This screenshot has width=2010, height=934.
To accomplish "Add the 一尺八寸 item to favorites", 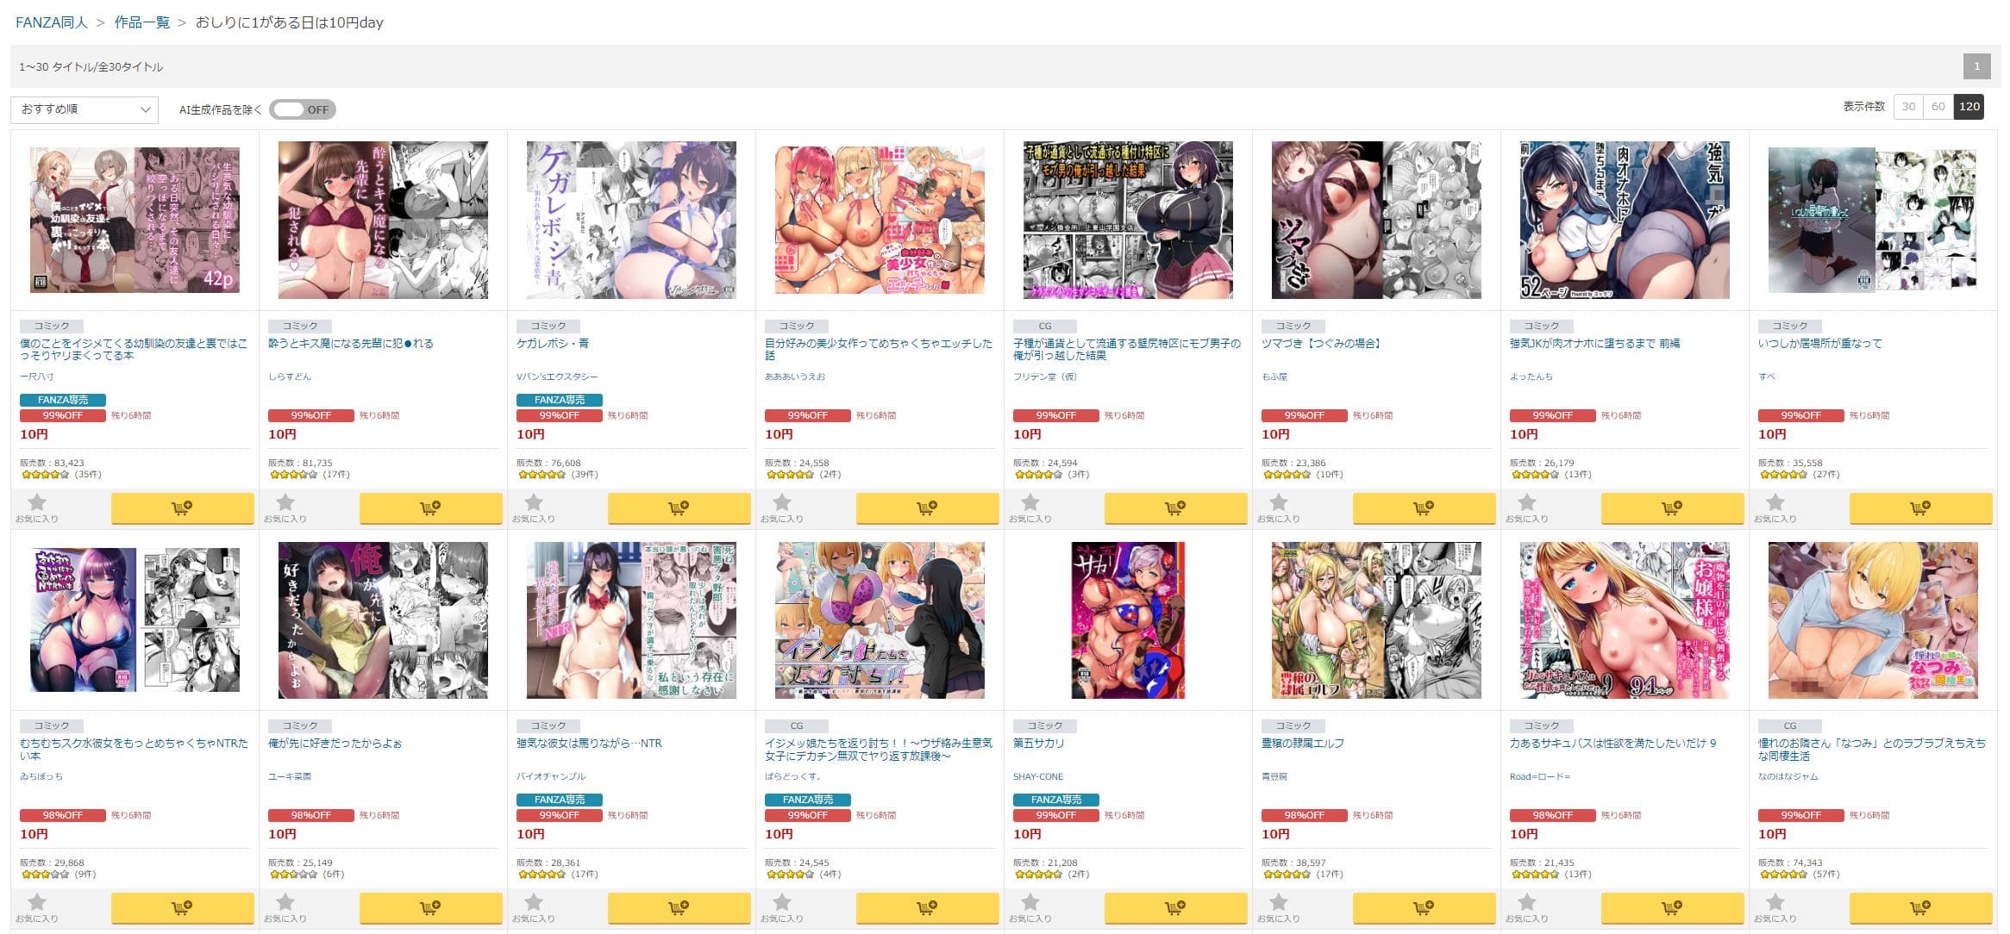I will click(36, 507).
